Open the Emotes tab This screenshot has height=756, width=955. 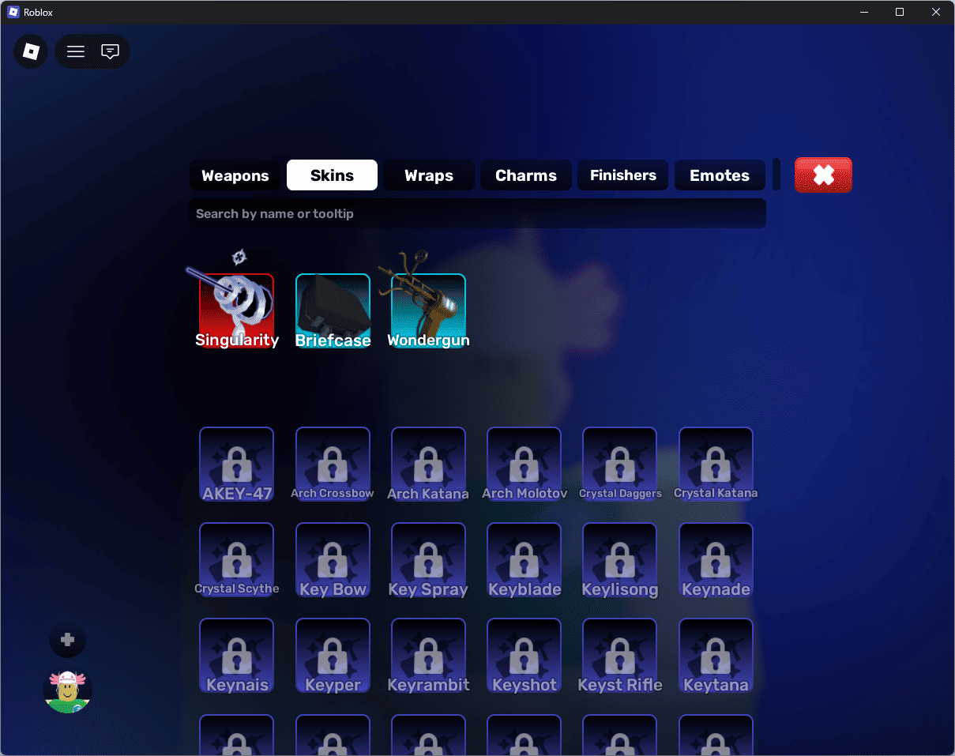[x=720, y=175]
